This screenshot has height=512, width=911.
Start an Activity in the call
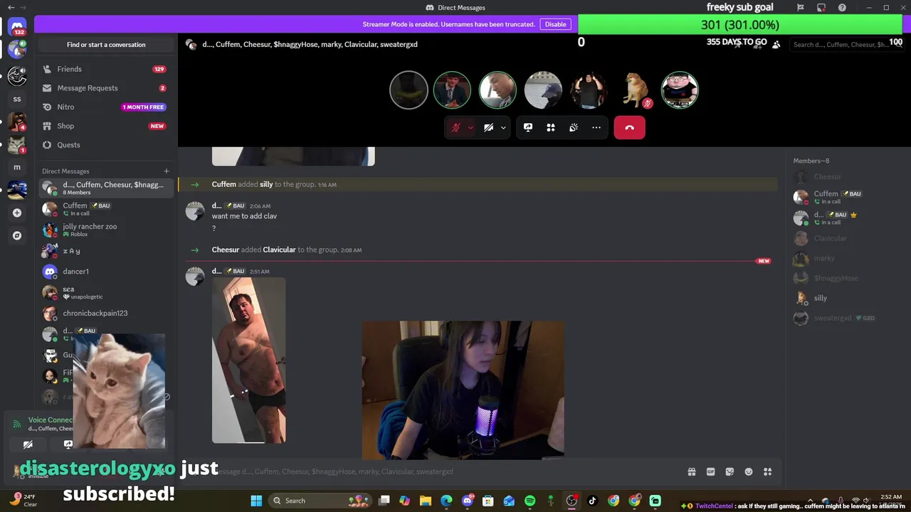click(551, 127)
